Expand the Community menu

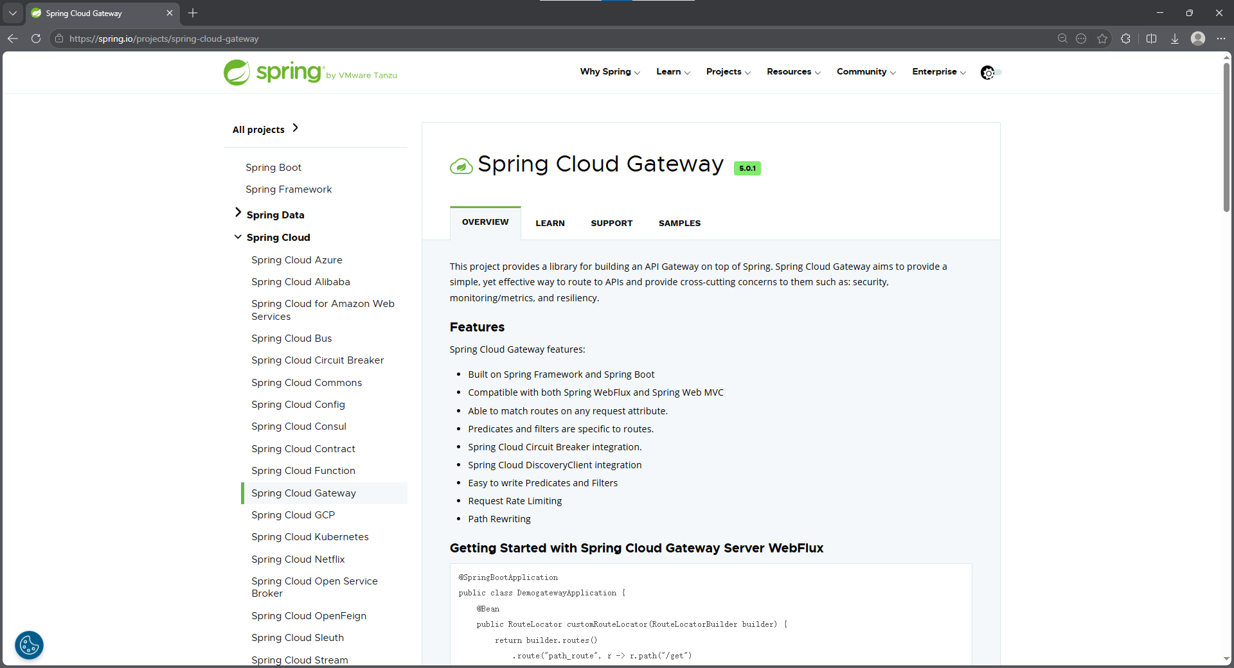coord(866,72)
